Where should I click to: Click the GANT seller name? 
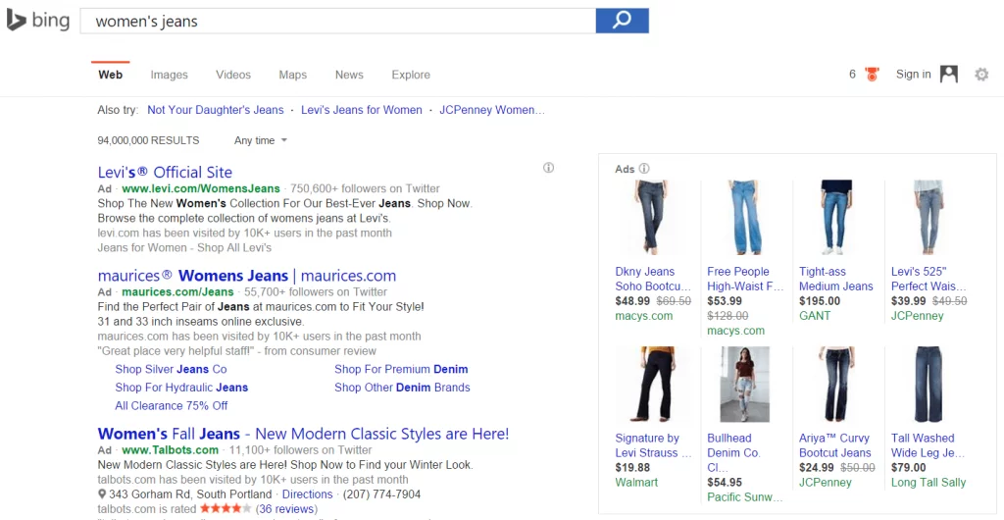pos(815,316)
